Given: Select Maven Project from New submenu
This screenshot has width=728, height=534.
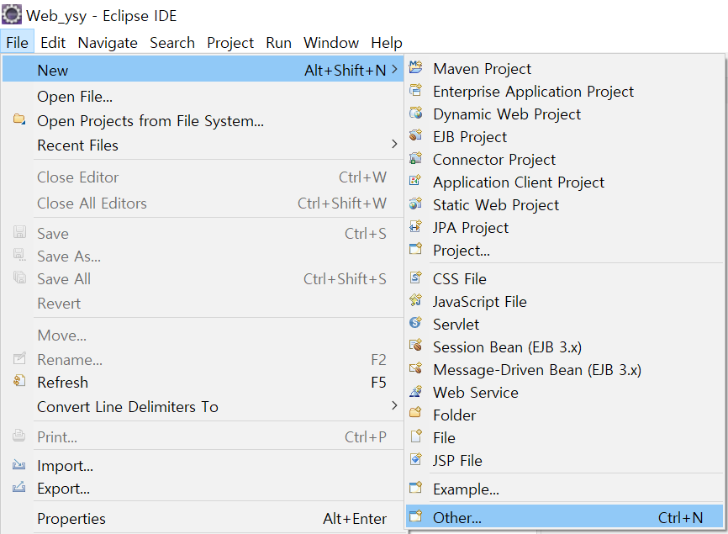Looking at the screenshot, I should [x=565, y=69].
